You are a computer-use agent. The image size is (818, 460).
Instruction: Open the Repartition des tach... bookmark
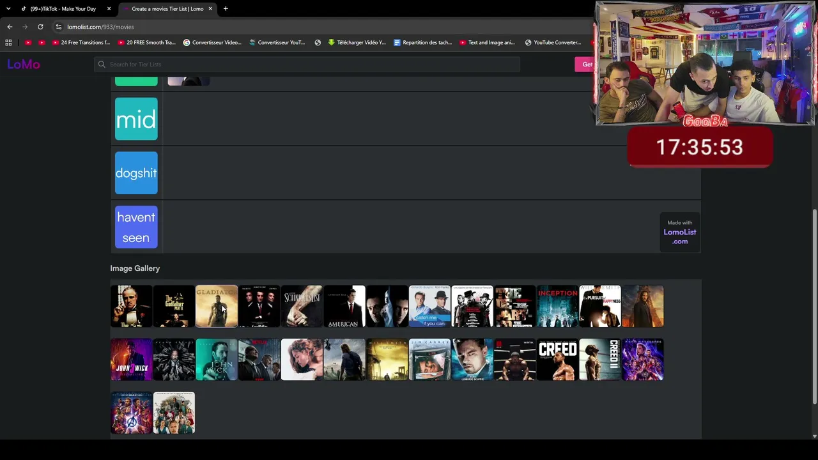tap(423, 43)
